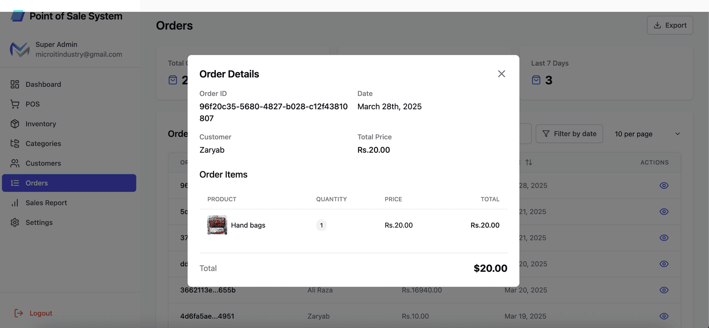Click the customer name Zaryab in dialog
Screen dimensions: 709x328
(212, 150)
